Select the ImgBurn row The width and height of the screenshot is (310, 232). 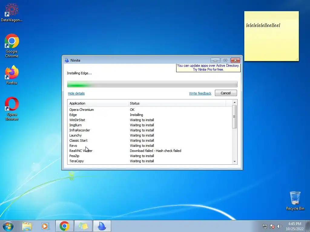pos(150,125)
